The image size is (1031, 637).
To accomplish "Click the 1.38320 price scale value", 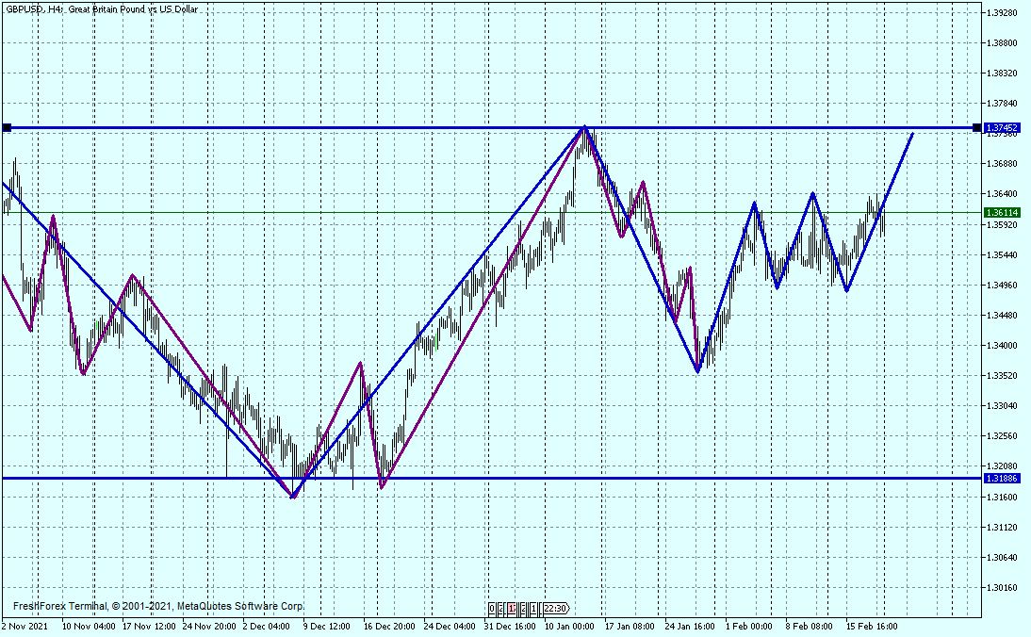I will click(x=1003, y=73).
